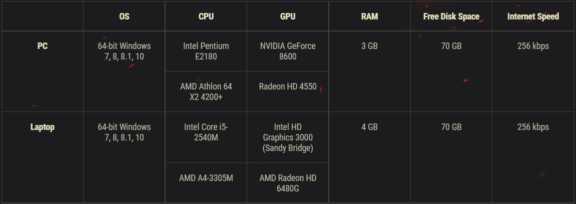Click the Free Disk Space header

(x=451, y=16)
